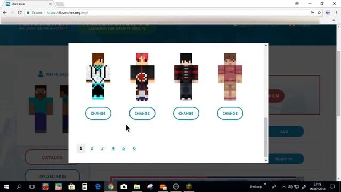Expand the Desktop toolbar chevron on taskbar
341x192 pixels.
pyautogui.click(x=265, y=184)
